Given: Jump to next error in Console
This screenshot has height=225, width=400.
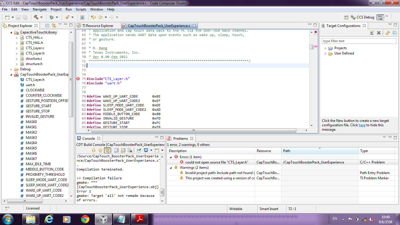Looking at the screenshot, I should click(x=94, y=150).
